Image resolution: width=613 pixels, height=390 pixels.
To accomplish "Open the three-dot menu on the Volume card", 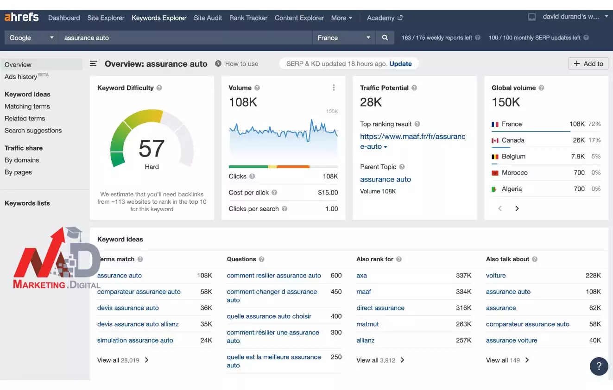I will click(334, 88).
